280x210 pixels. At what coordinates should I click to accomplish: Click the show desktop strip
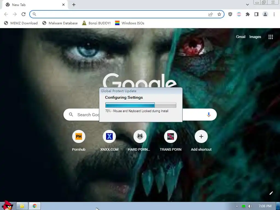click(x=278, y=206)
